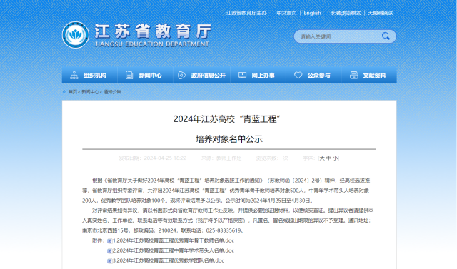This screenshot has width=457, height=269.
Task: Click the 公众参与 heart icon
Action: click(x=298, y=76)
